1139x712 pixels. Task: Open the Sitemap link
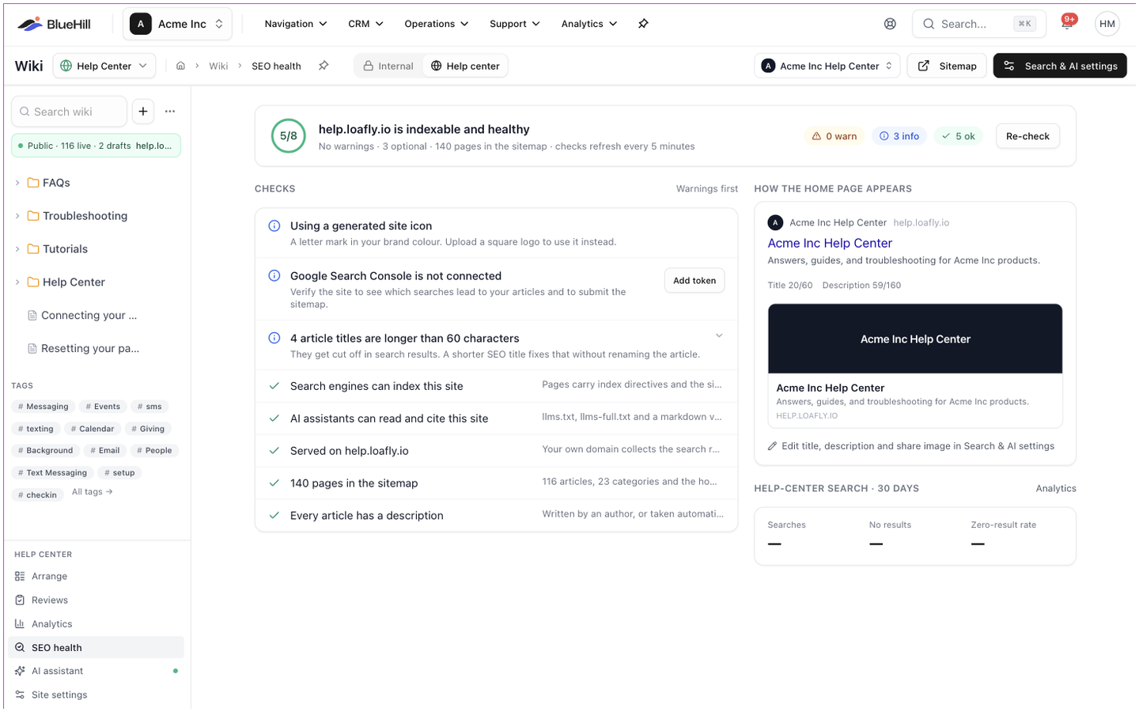click(947, 66)
